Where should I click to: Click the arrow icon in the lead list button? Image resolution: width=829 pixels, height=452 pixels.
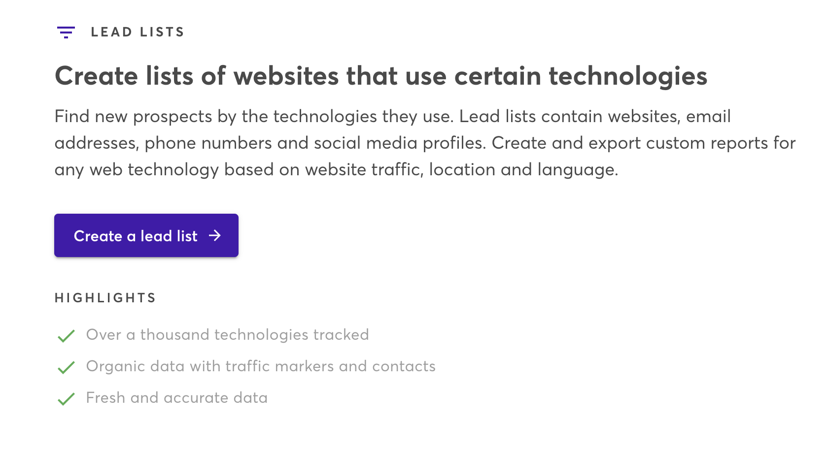click(x=215, y=236)
